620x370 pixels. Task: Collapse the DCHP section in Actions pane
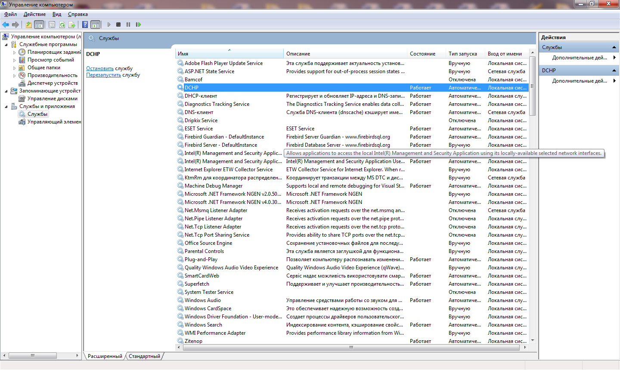tap(614, 71)
